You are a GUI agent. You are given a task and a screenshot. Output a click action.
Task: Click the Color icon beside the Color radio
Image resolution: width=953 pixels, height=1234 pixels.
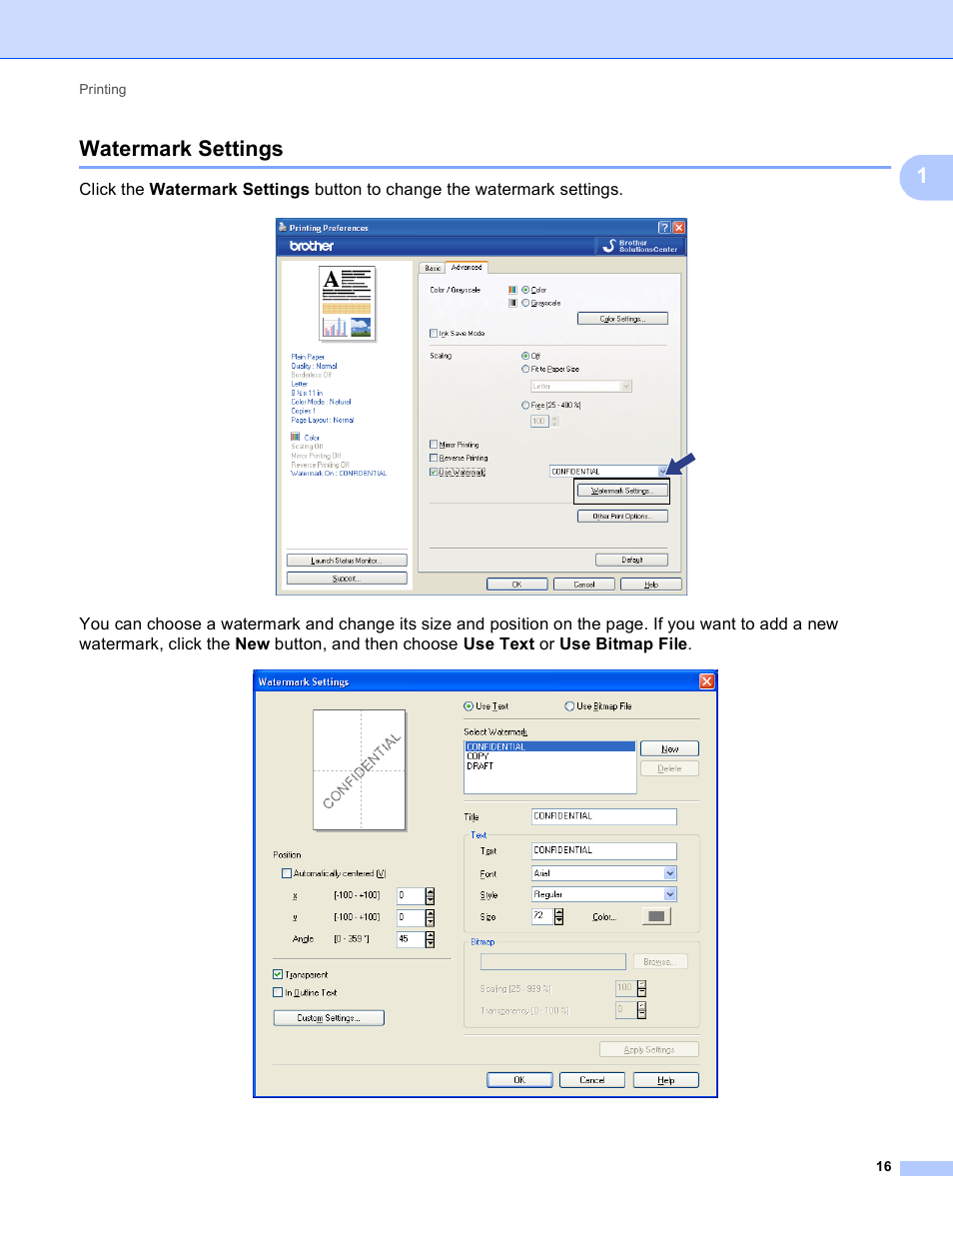tap(512, 290)
